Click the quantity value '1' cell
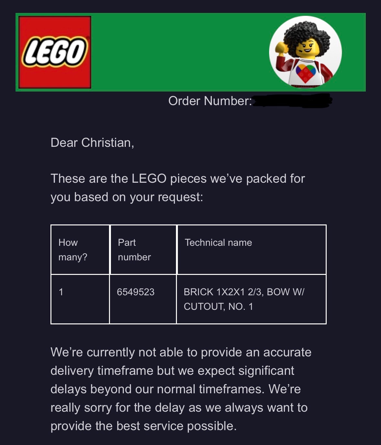Screen dimensions: 381x445 [x=61, y=292]
